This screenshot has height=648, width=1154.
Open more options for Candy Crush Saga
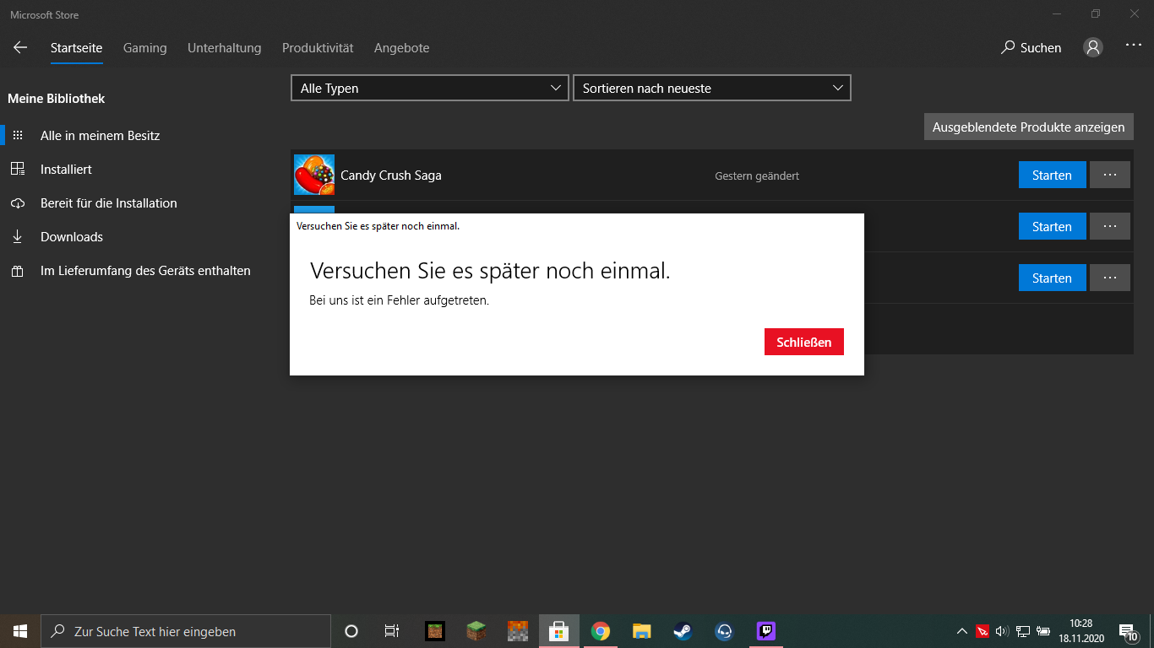click(x=1110, y=175)
